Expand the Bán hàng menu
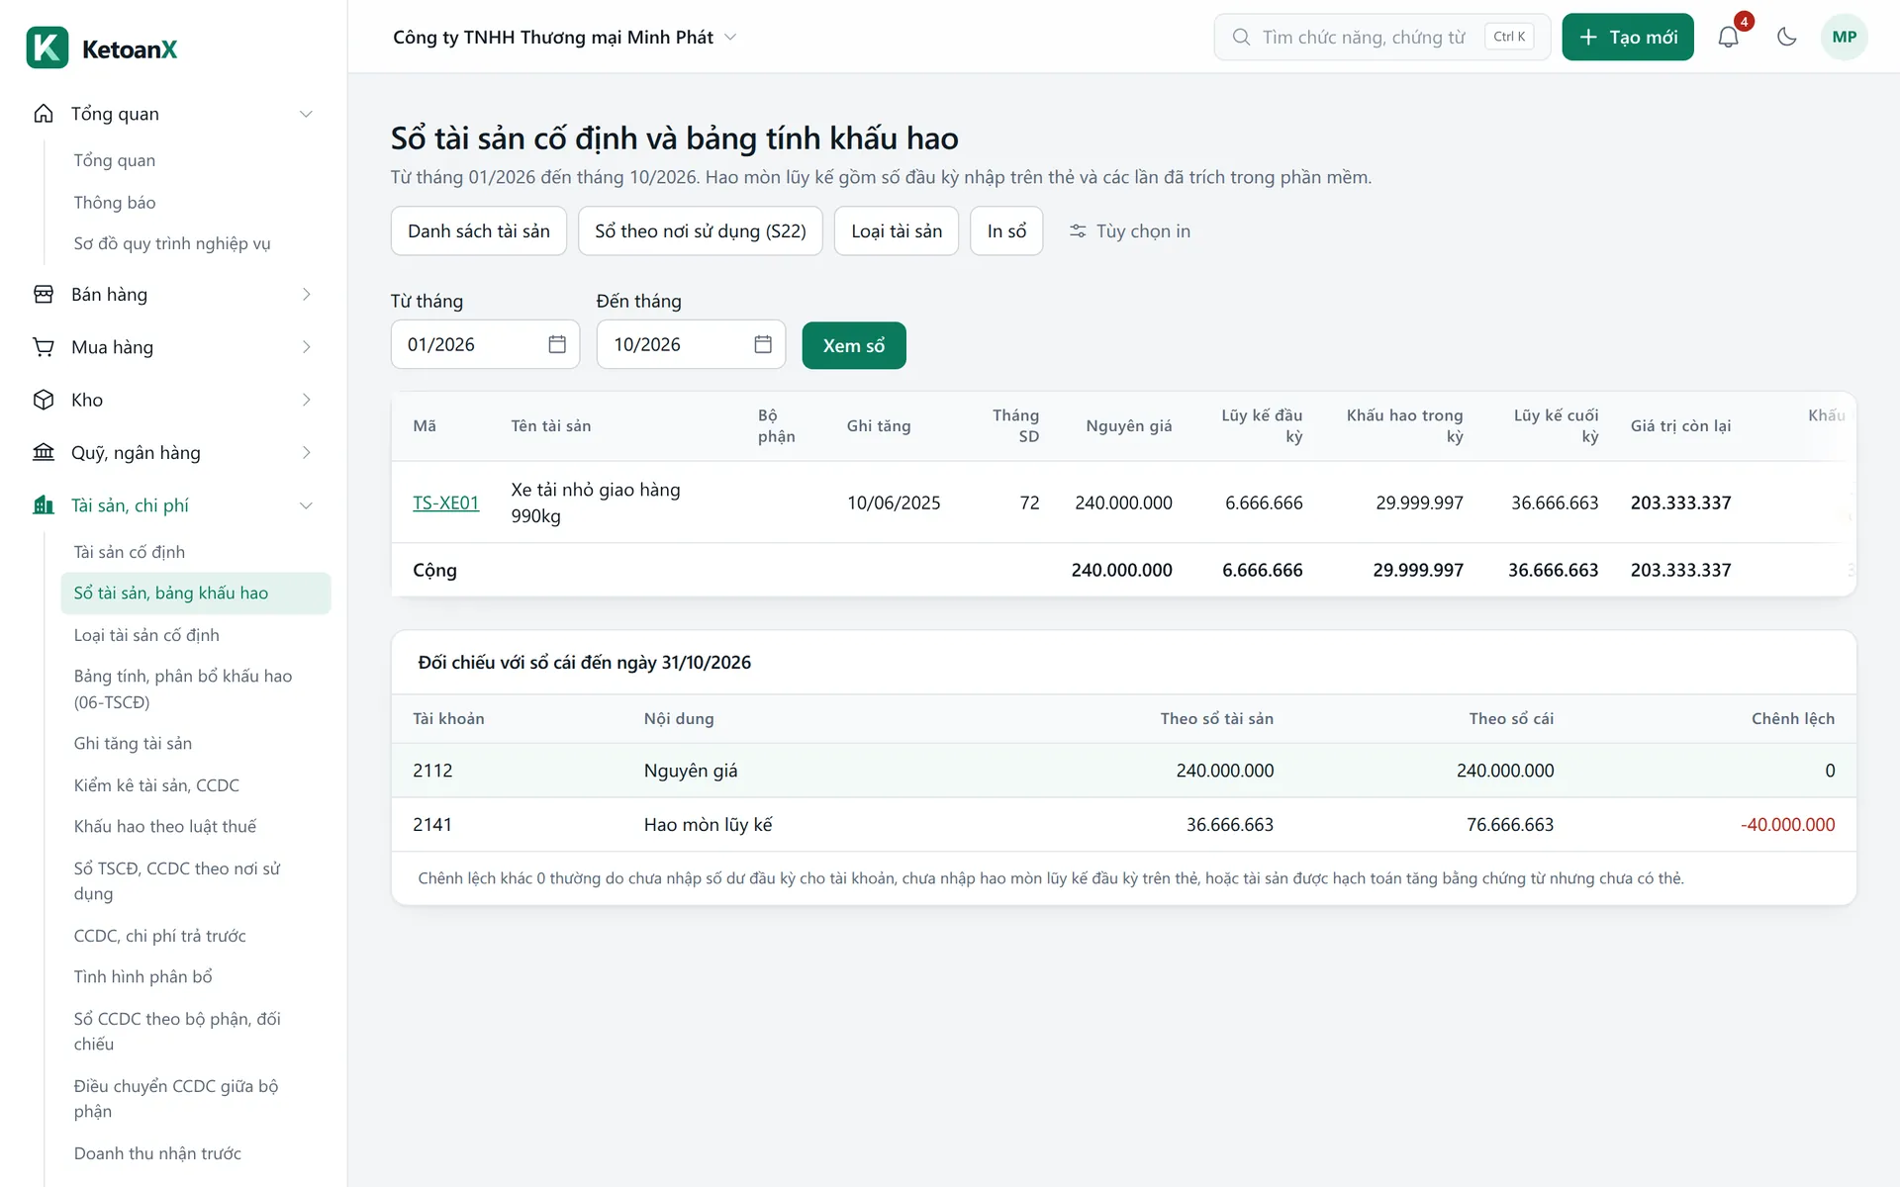The height and width of the screenshot is (1187, 1900). click(x=306, y=294)
